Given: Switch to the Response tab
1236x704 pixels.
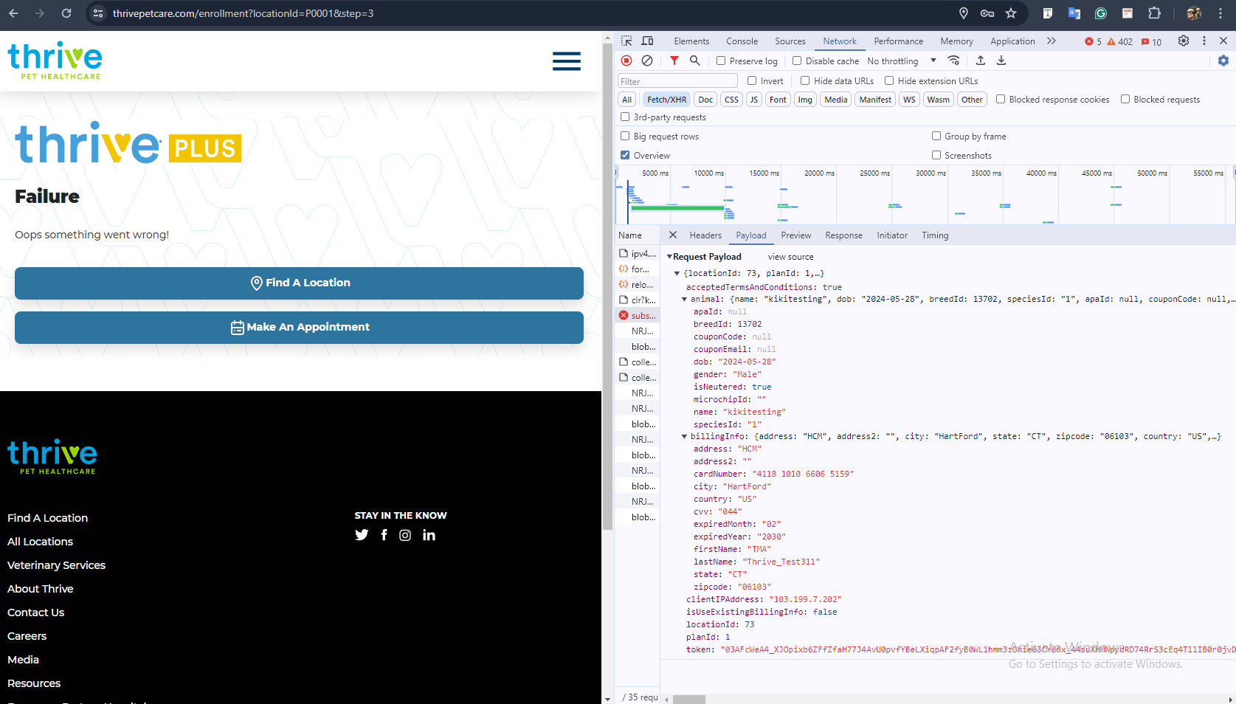Looking at the screenshot, I should point(843,235).
